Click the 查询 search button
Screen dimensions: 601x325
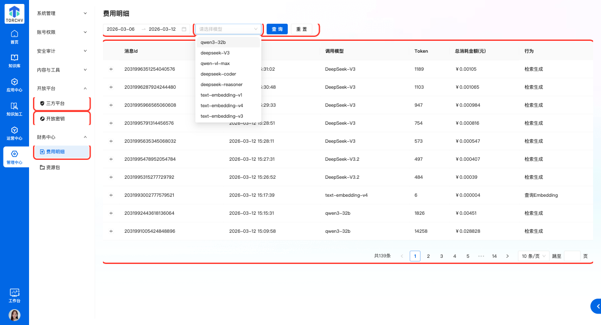pos(277,29)
